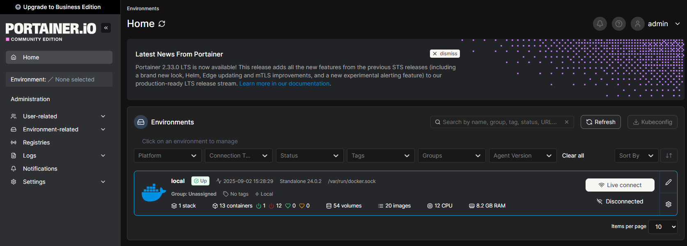This screenshot has width=687, height=246.
Task: Change items per page dropdown
Action: pyautogui.click(x=663, y=227)
